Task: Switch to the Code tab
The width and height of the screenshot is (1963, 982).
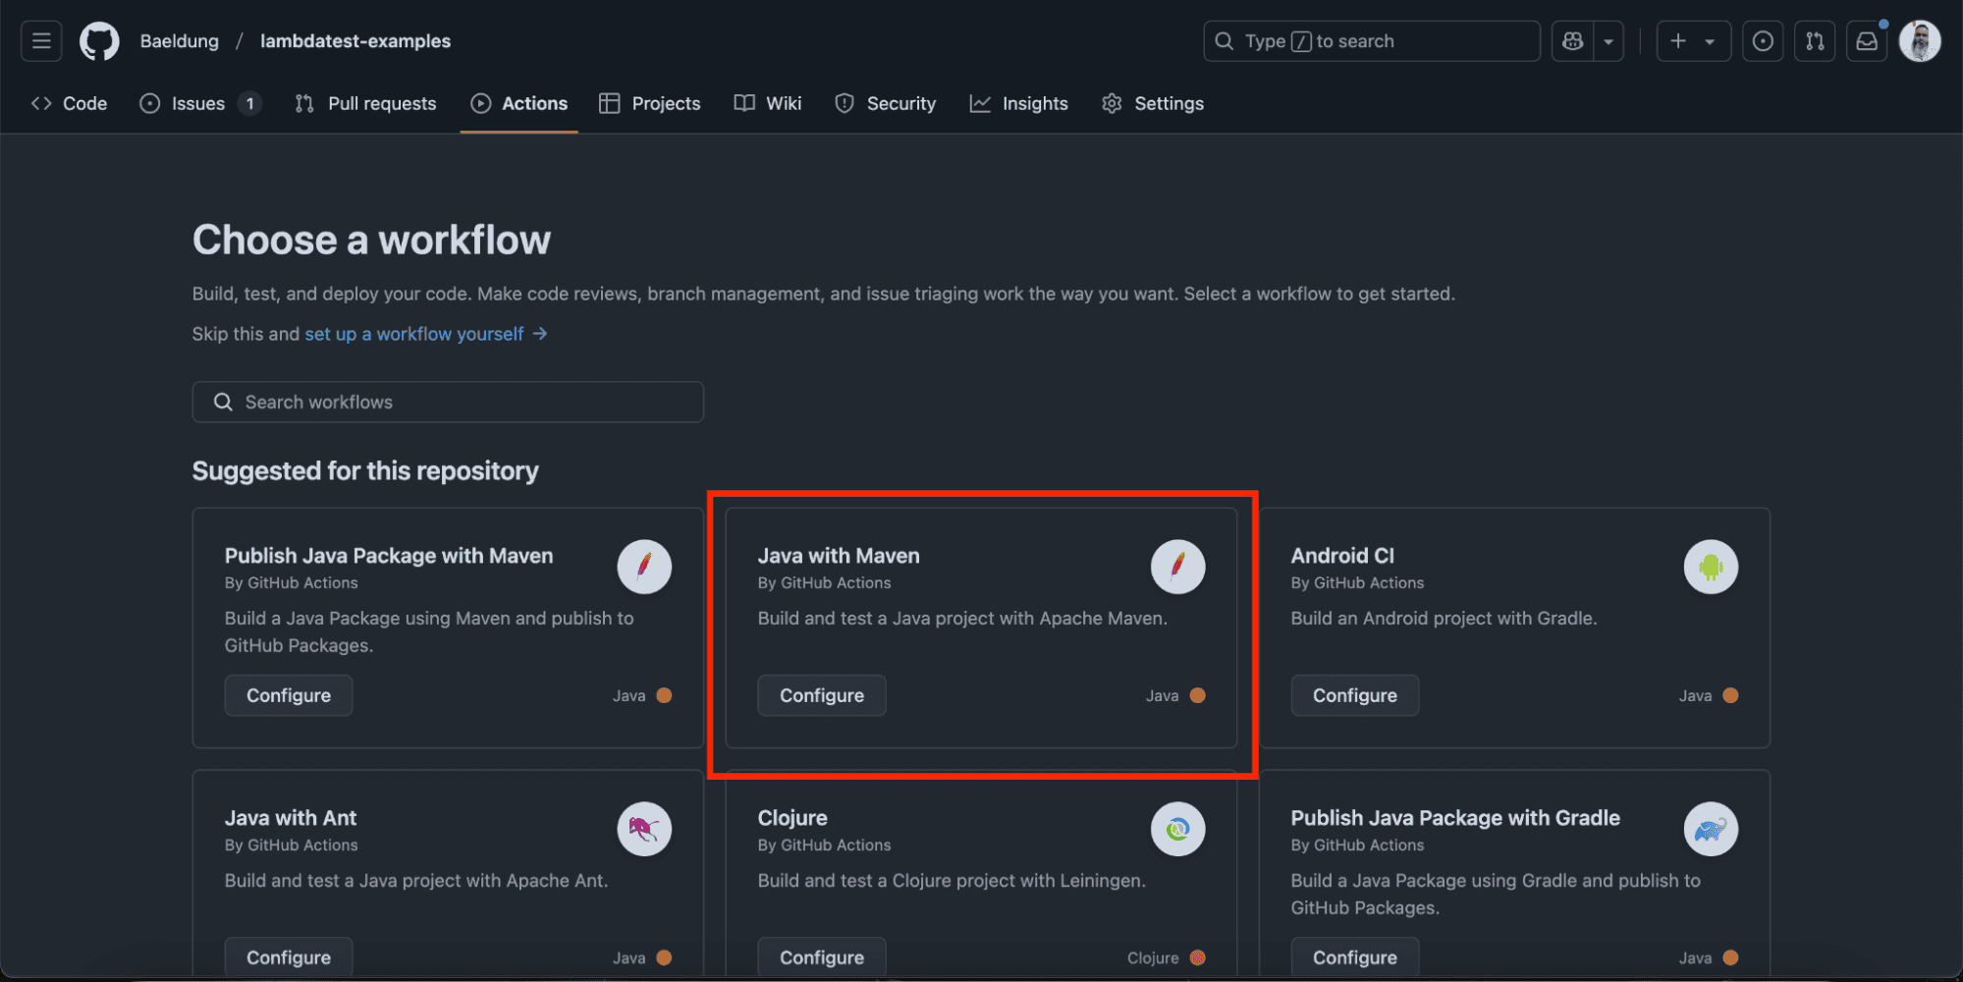Action: click(70, 103)
